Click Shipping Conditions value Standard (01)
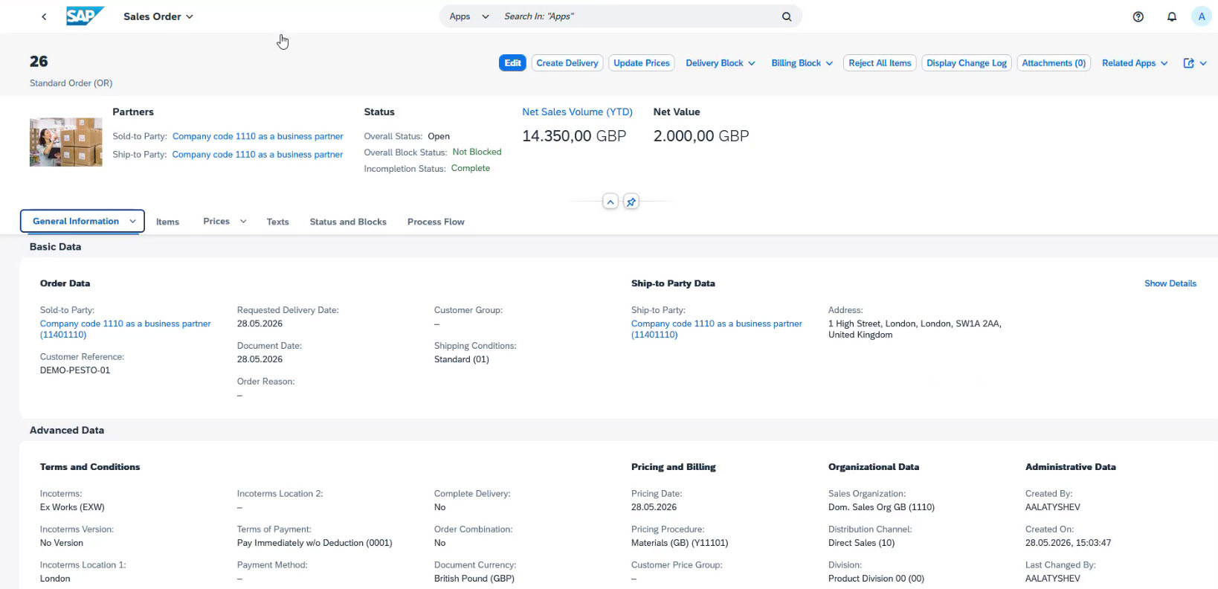1218x589 pixels. click(x=462, y=359)
